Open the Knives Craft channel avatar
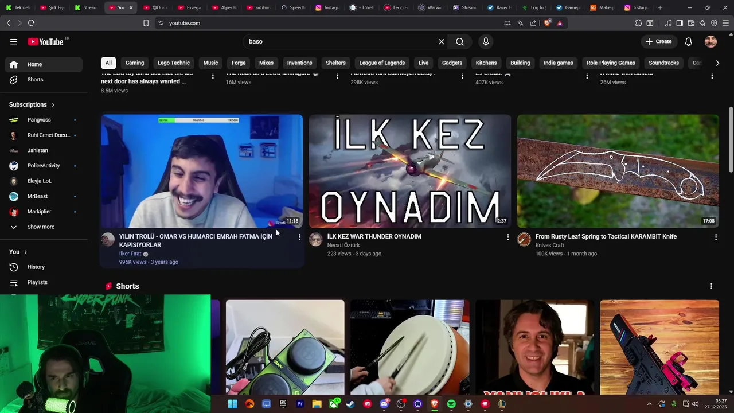Image resolution: width=734 pixels, height=413 pixels. coord(524,240)
